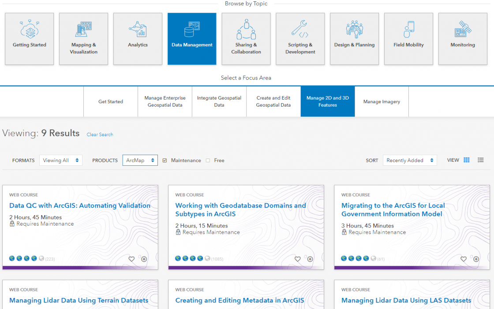Switch to Manage Imagery focus area
The height and width of the screenshot is (309, 494).
[382, 102]
